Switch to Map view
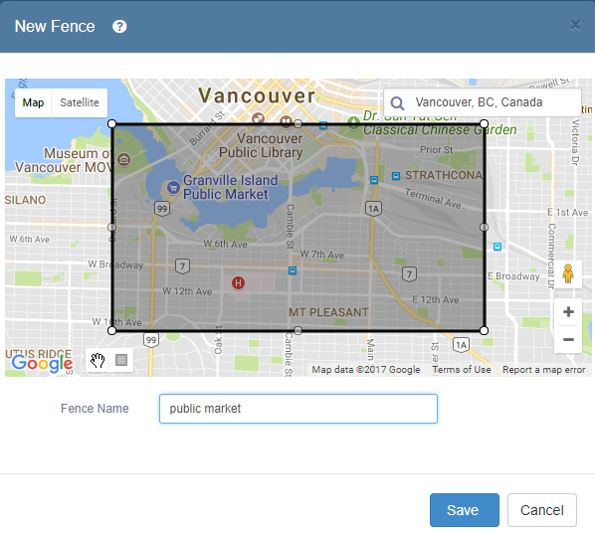595x534 pixels. pos(33,102)
